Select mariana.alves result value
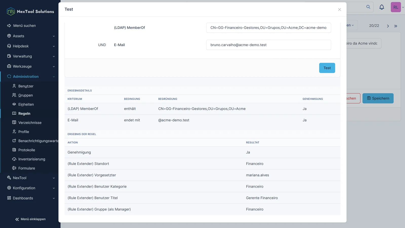 coord(257,175)
